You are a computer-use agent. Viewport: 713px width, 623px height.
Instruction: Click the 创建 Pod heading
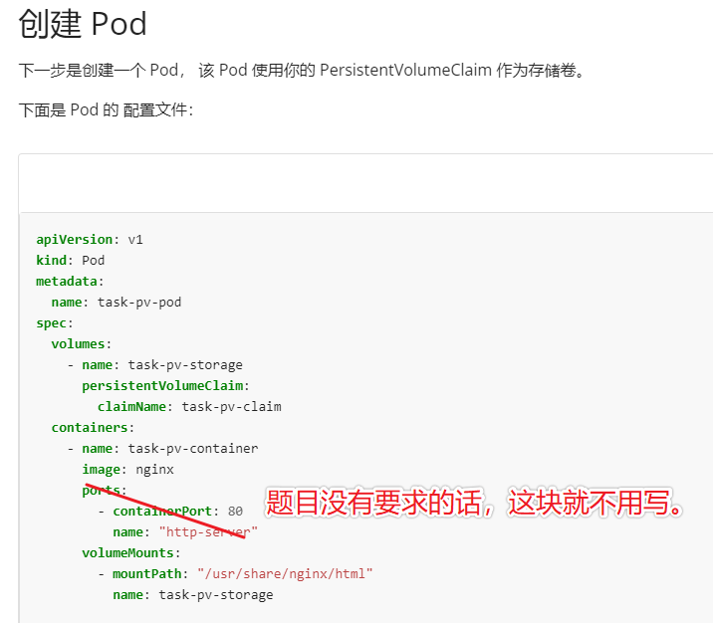83,24
